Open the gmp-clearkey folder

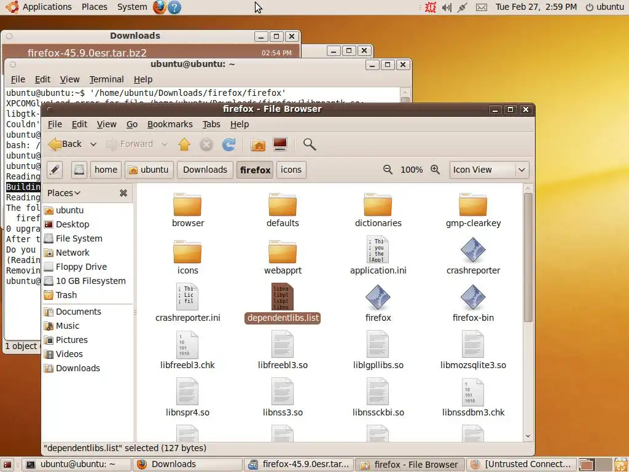473,210
